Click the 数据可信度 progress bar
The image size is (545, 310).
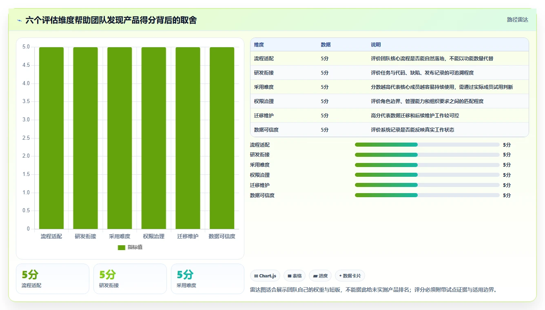pyautogui.click(x=427, y=195)
